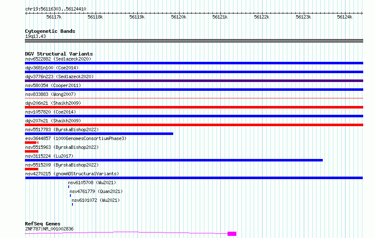Select the short red esv3644857 bar
The width and height of the screenshot is (375, 238).
[x=32, y=143]
